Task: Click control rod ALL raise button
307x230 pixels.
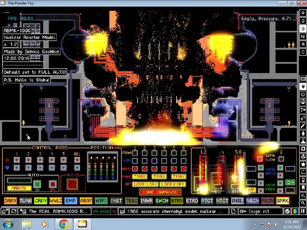Action: click(x=77, y=160)
